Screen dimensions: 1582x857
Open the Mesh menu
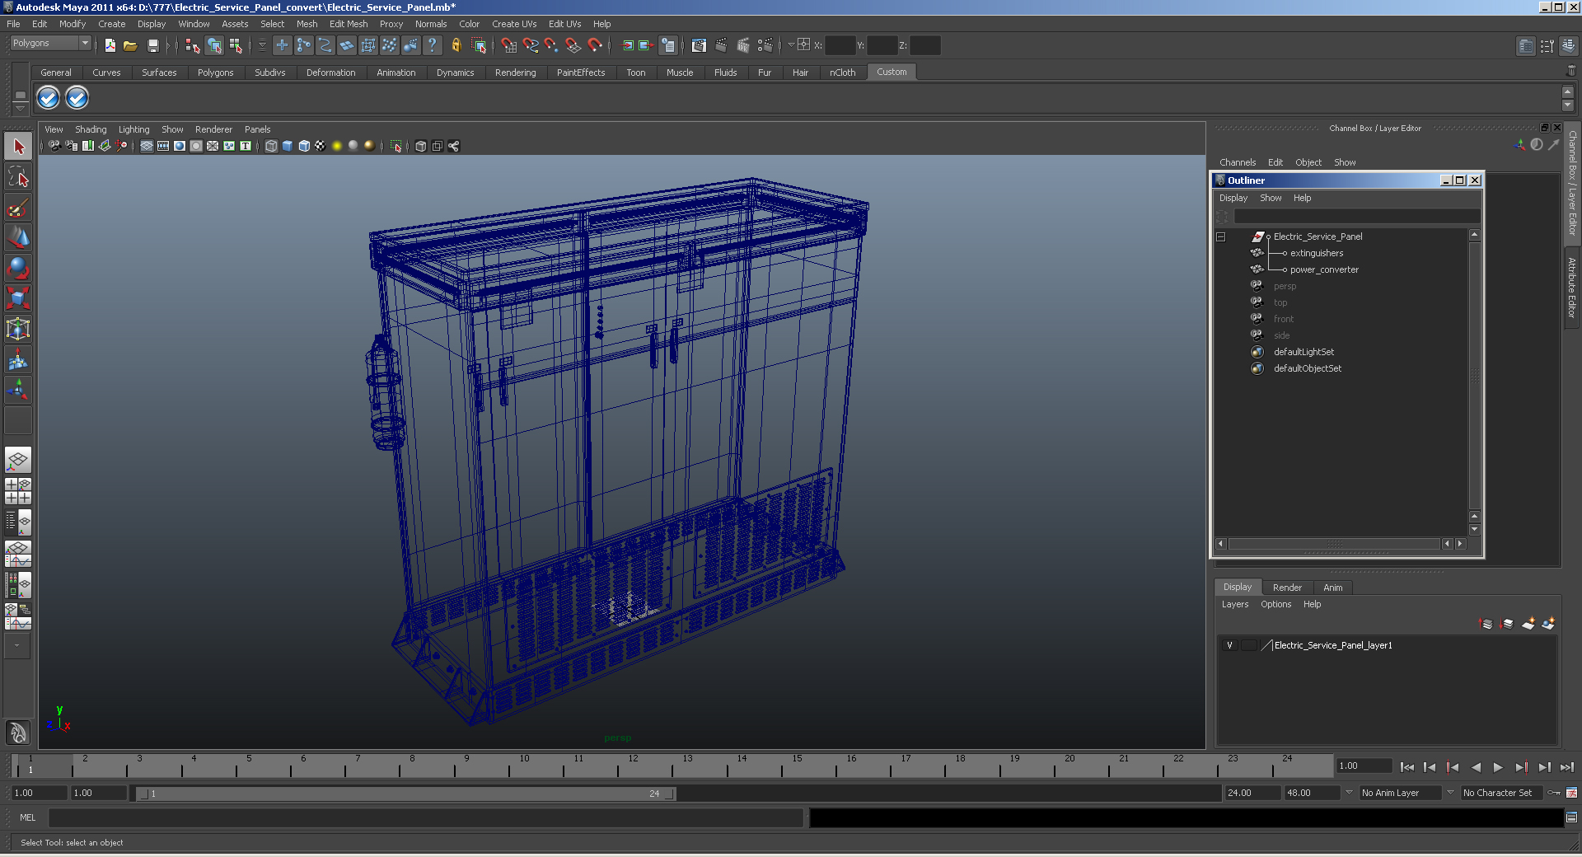point(307,24)
